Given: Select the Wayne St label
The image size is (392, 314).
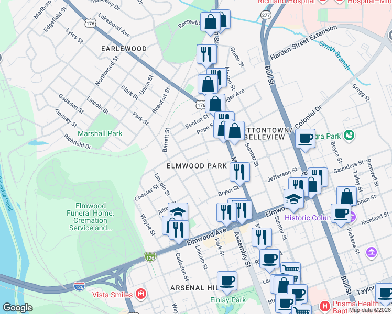Looking at the screenshot, I should coord(148,225).
